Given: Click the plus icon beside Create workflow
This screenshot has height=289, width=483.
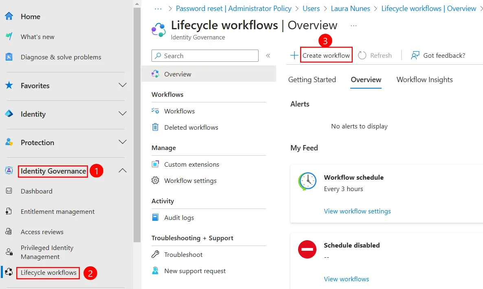Looking at the screenshot, I should coord(294,55).
